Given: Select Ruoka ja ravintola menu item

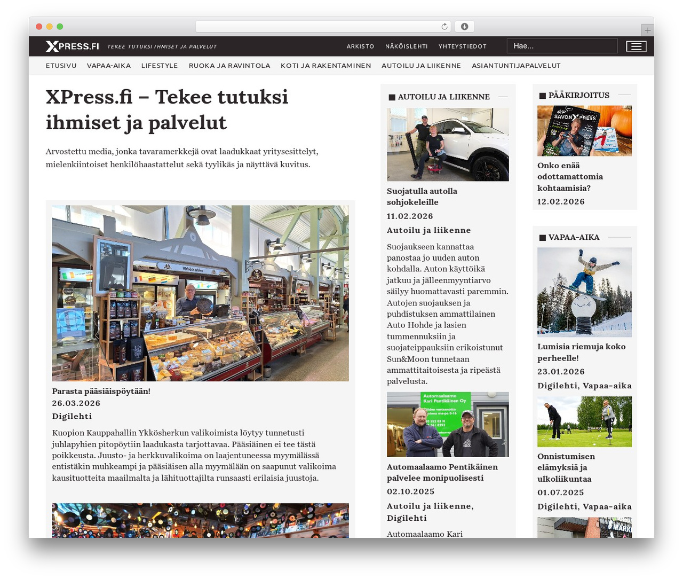Looking at the screenshot, I should click(229, 66).
